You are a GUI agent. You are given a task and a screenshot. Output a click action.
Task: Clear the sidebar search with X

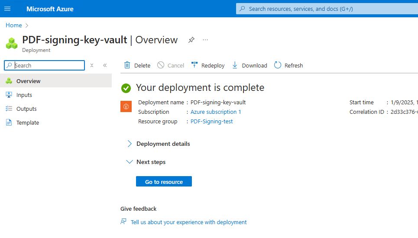point(92,65)
